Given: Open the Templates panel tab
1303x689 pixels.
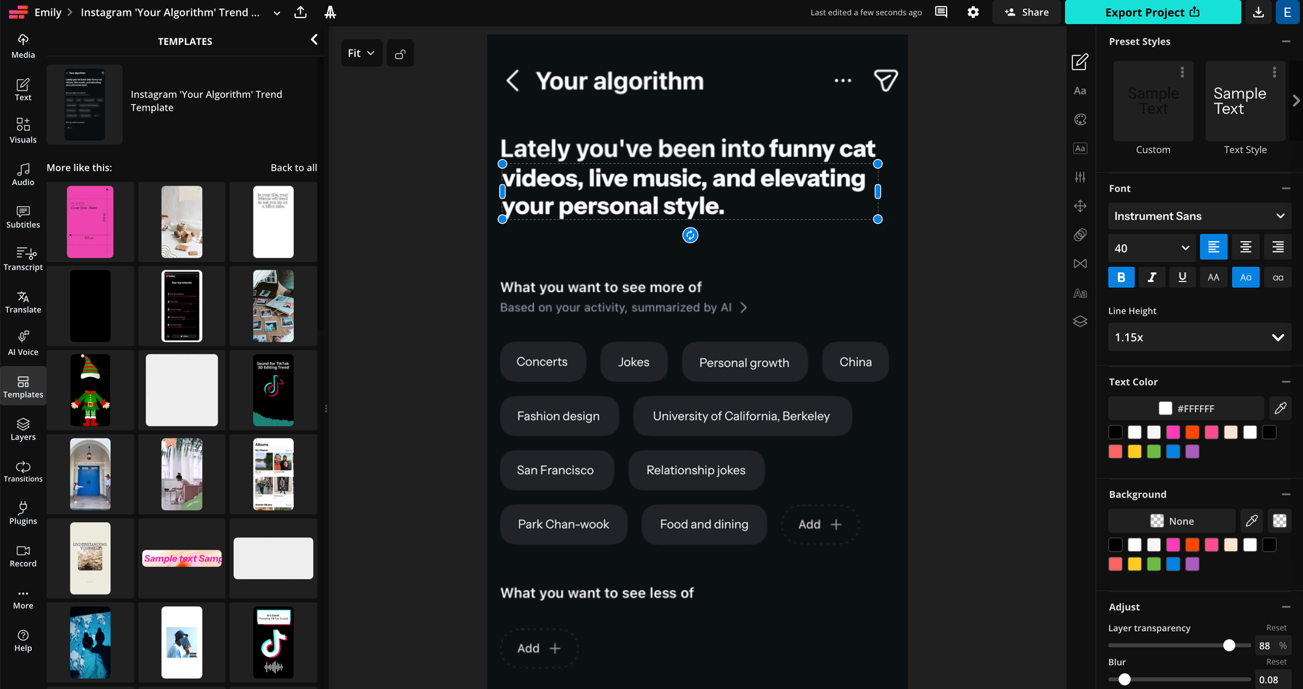Looking at the screenshot, I should click(x=23, y=386).
